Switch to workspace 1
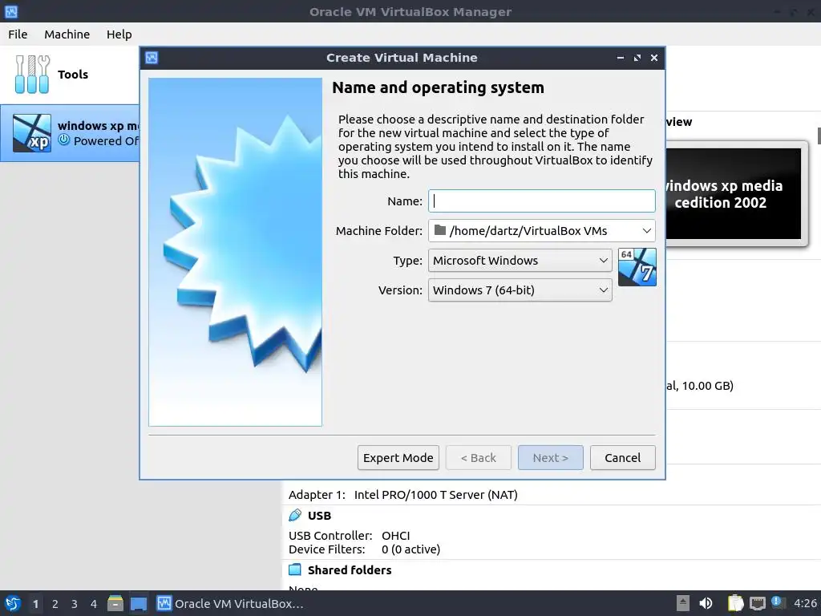The width and height of the screenshot is (821, 616). click(35, 604)
